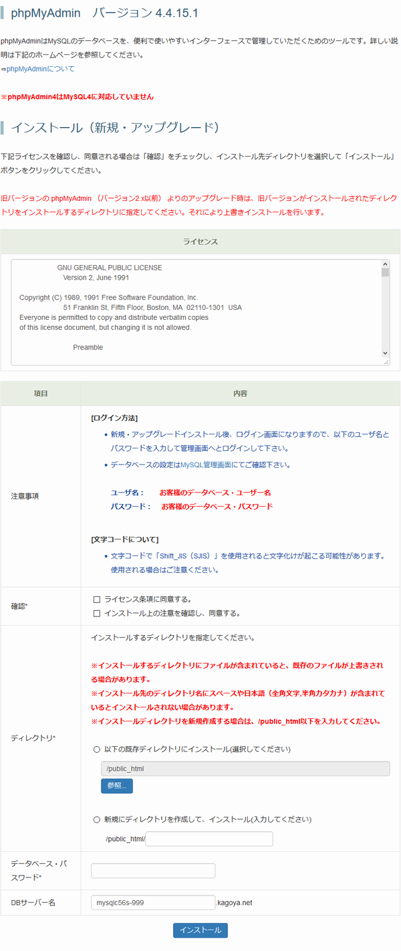Click the license text scrollbar thumb

point(385,272)
